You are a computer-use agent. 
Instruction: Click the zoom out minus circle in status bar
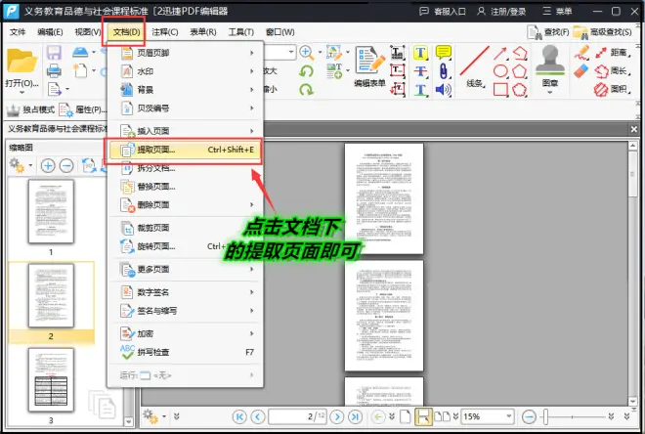click(529, 416)
